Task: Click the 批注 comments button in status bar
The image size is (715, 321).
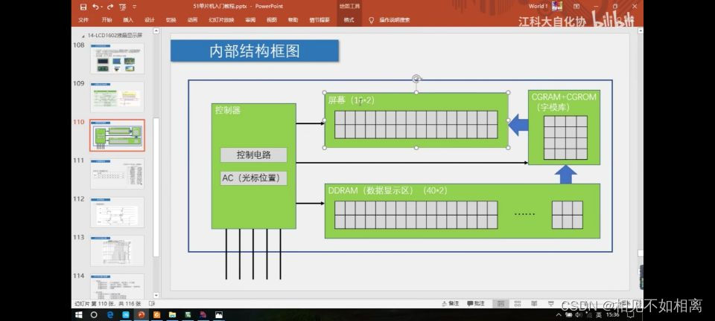Action: tap(476, 303)
